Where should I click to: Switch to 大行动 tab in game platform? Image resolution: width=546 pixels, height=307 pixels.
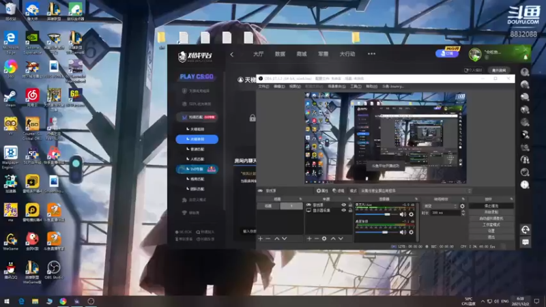click(347, 54)
